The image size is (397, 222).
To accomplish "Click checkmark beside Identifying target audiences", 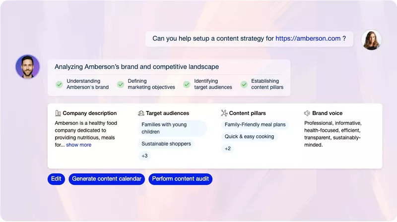I will pos(187,84).
